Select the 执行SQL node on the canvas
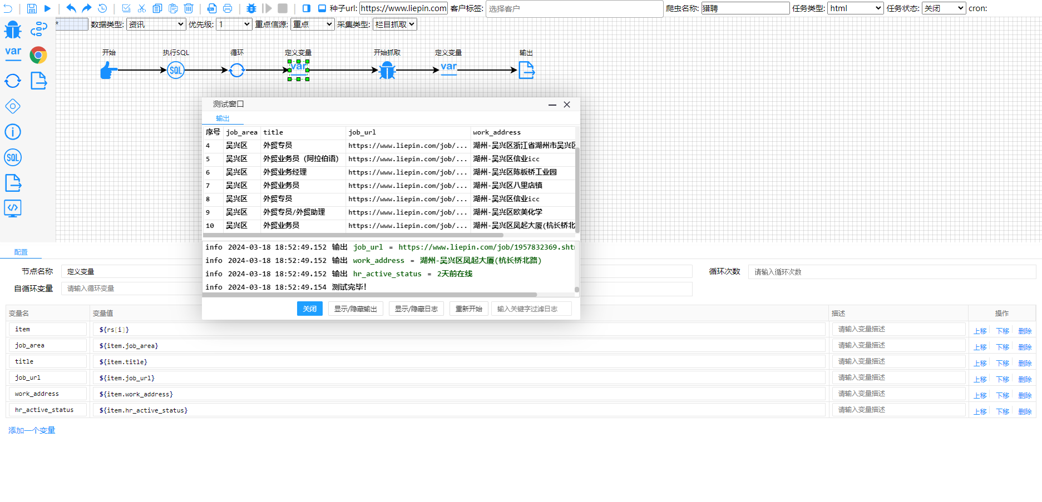 176,70
